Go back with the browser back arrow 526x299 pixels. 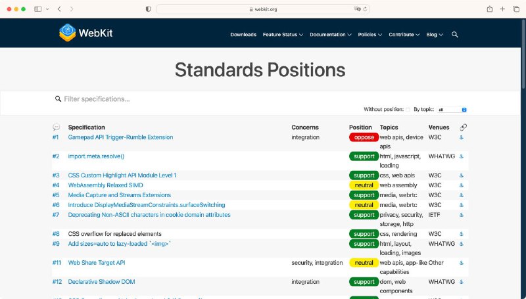[x=59, y=9]
